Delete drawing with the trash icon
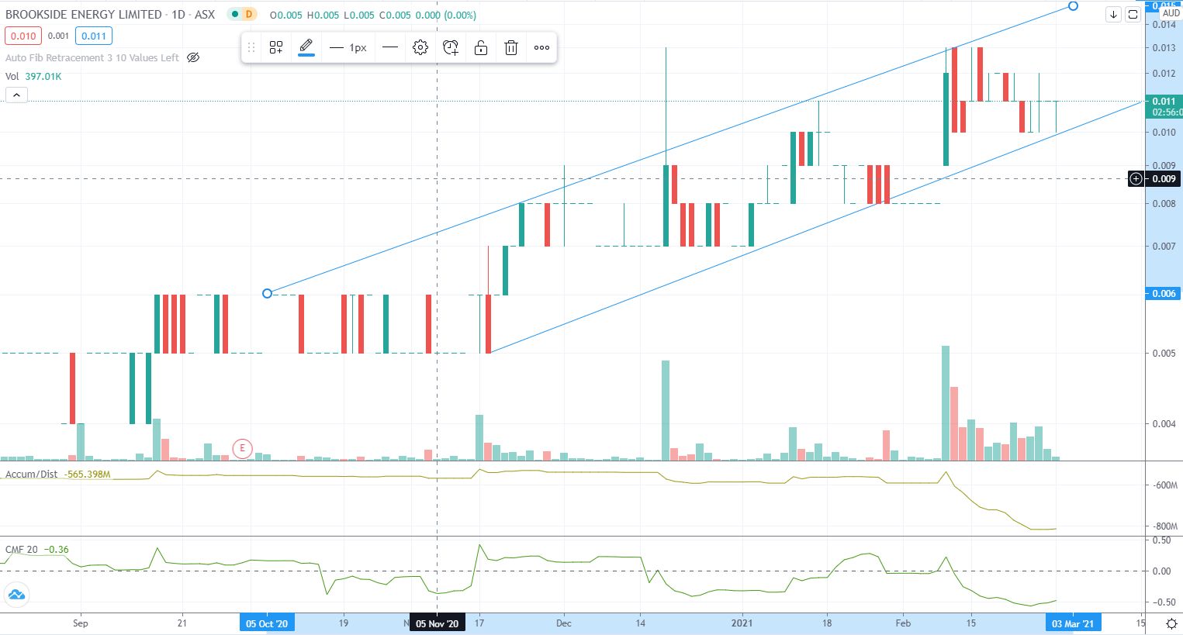 click(511, 48)
